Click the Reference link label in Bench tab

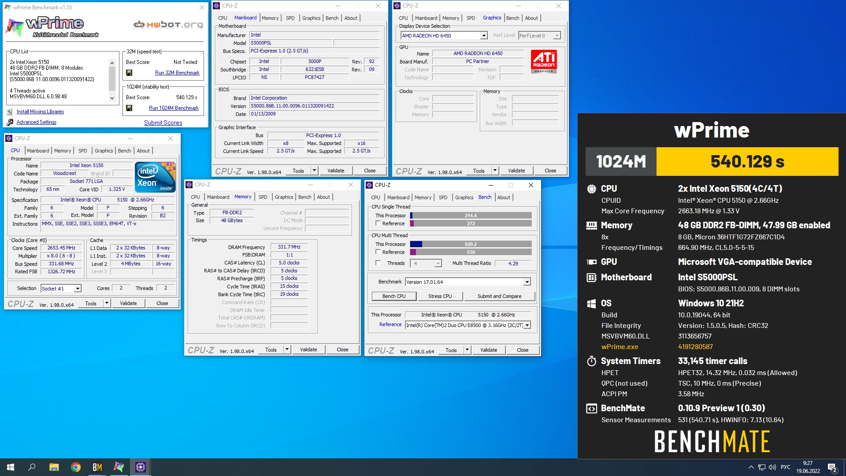pyautogui.click(x=390, y=325)
